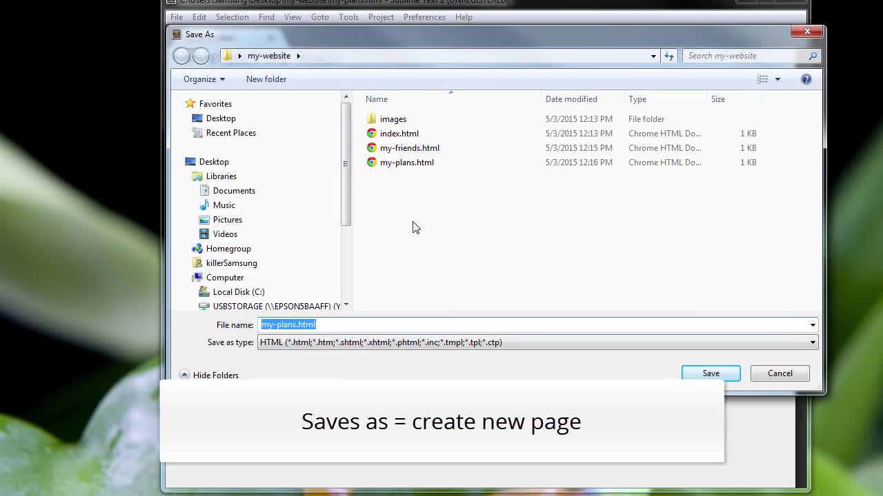Click the arrow before my-website in breadcrumb
This screenshot has height=496, width=883.
(240, 56)
